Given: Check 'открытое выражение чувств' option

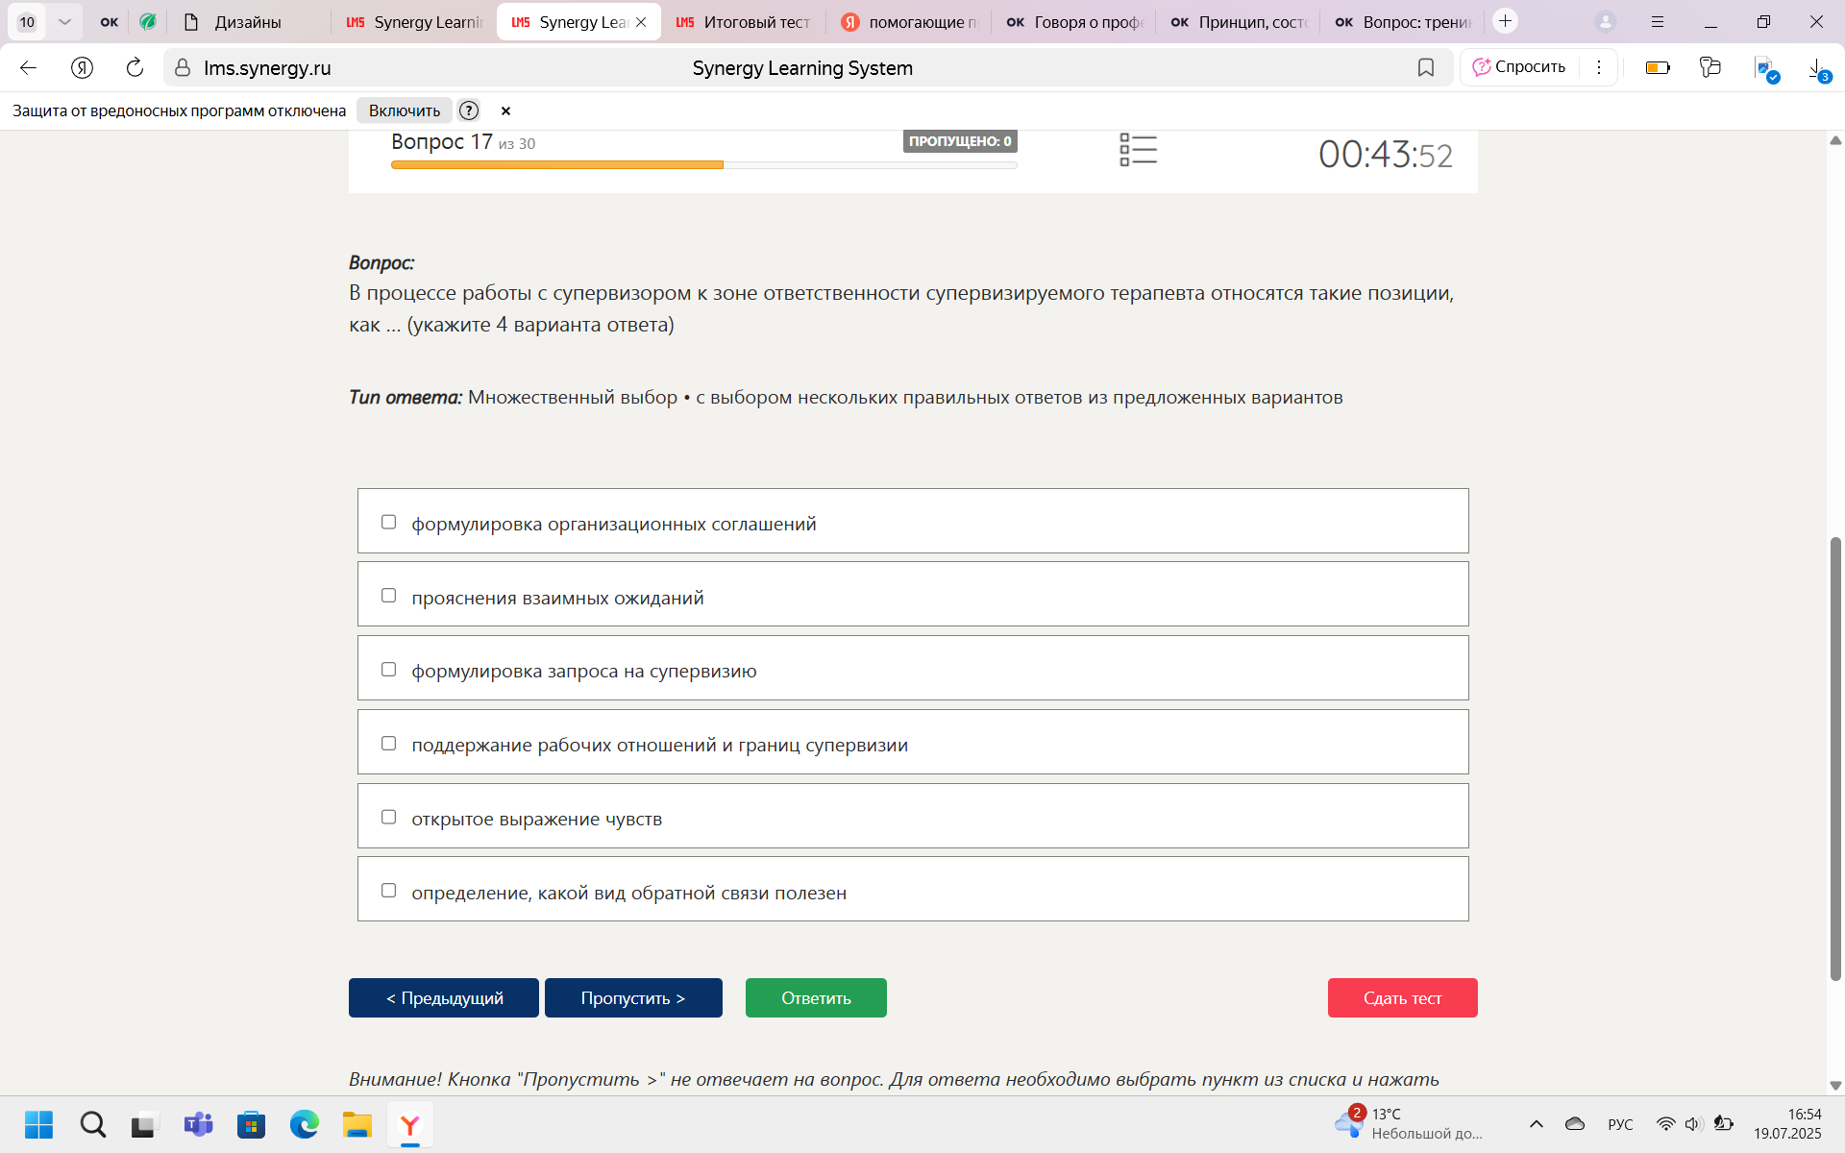Looking at the screenshot, I should (x=388, y=817).
